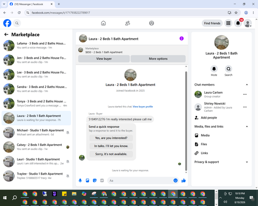This screenshot has width=258, height=206.
Task: Click the muted bell icon on Michael's chat
Action: 68,132
